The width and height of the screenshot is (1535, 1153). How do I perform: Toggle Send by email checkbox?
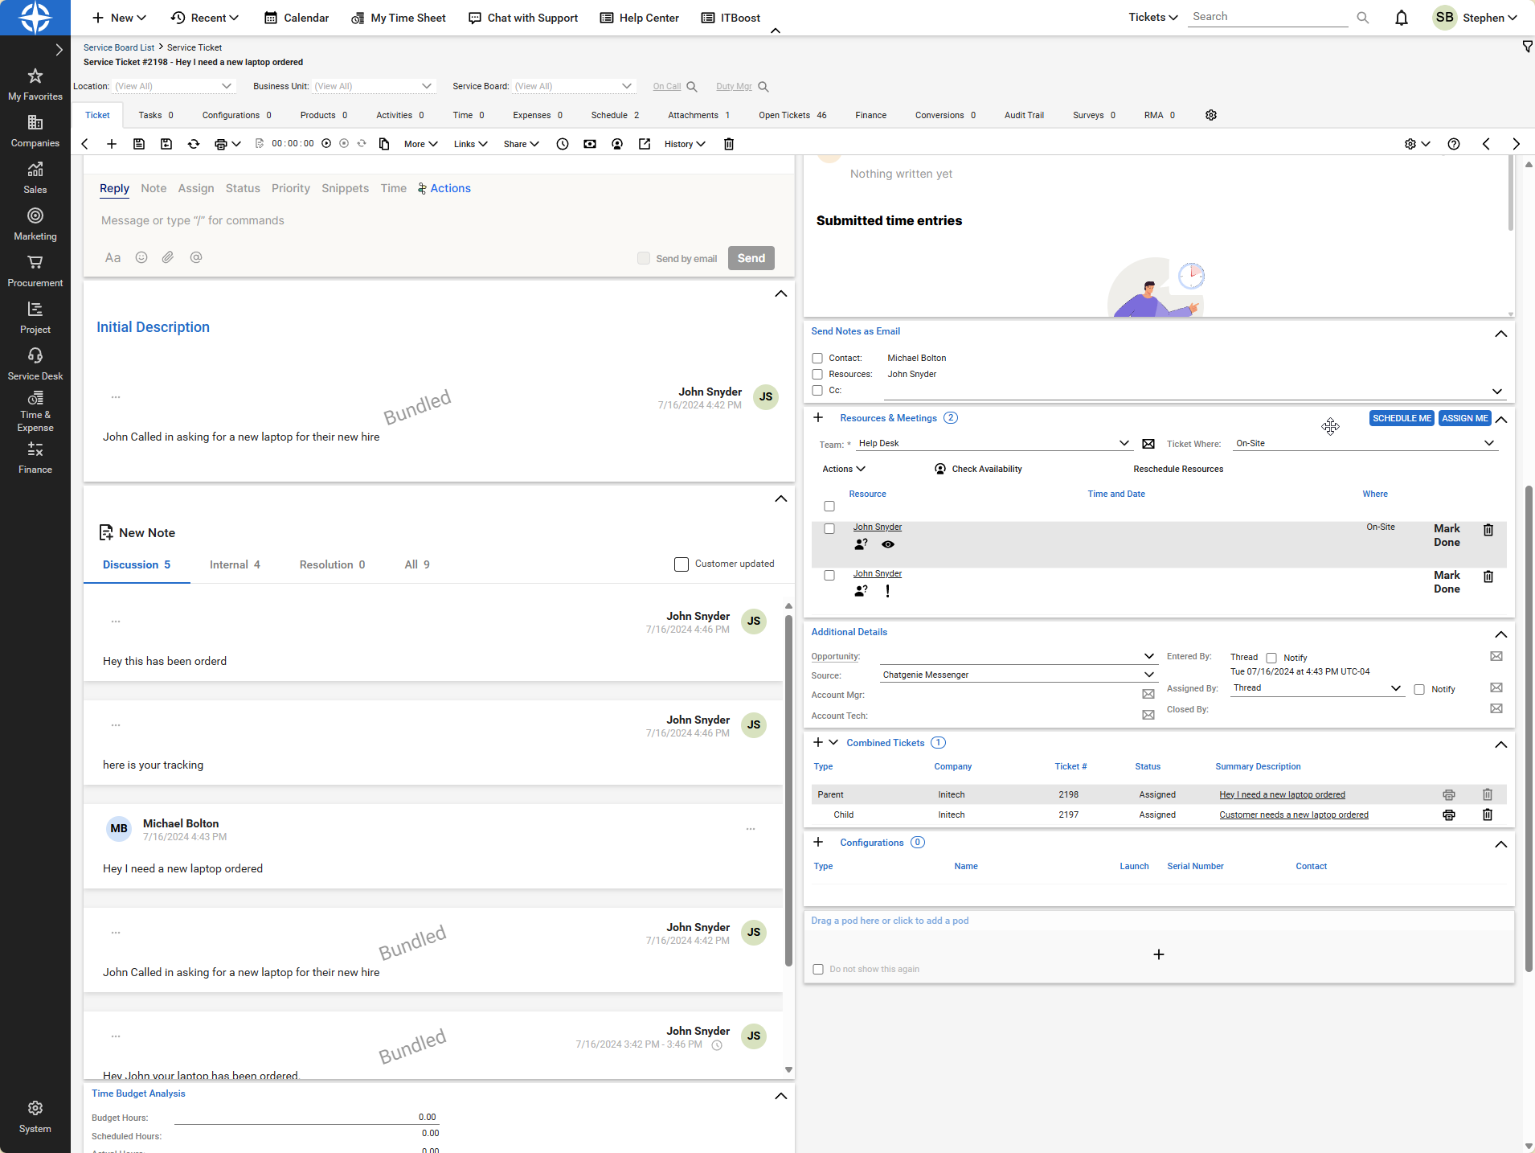click(x=644, y=258)
